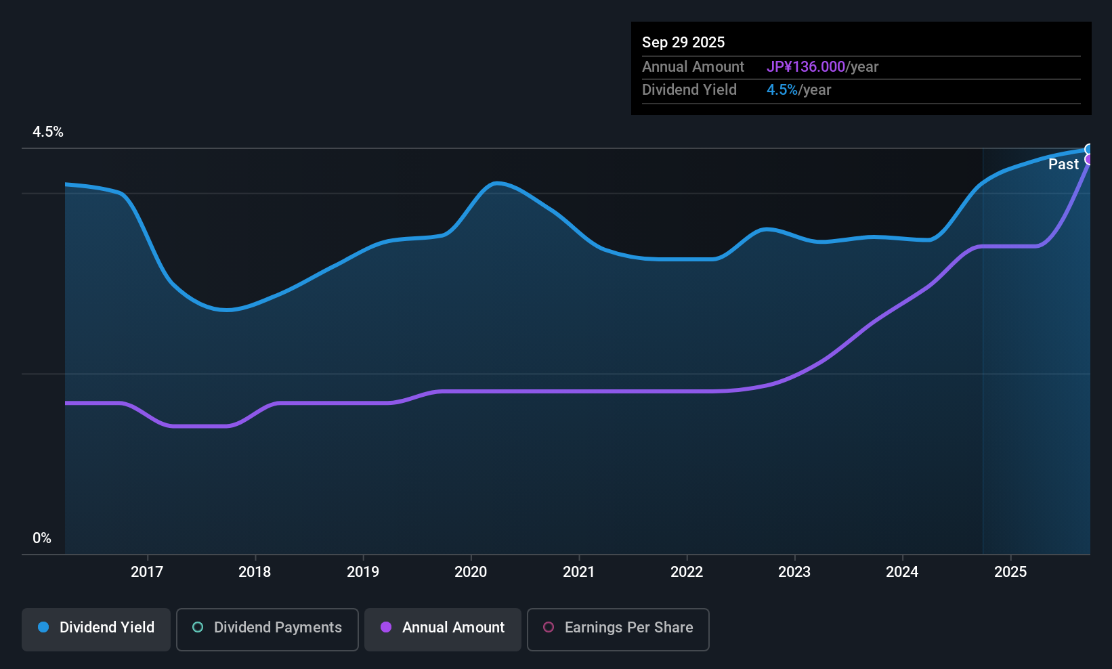The image size is (1112, 669).
Task: Toggle the Annual Amount legend series
Action: pos(443,628)
